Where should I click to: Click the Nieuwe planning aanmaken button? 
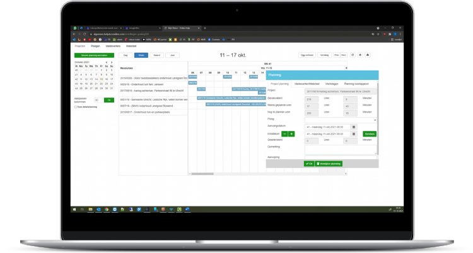93,55
